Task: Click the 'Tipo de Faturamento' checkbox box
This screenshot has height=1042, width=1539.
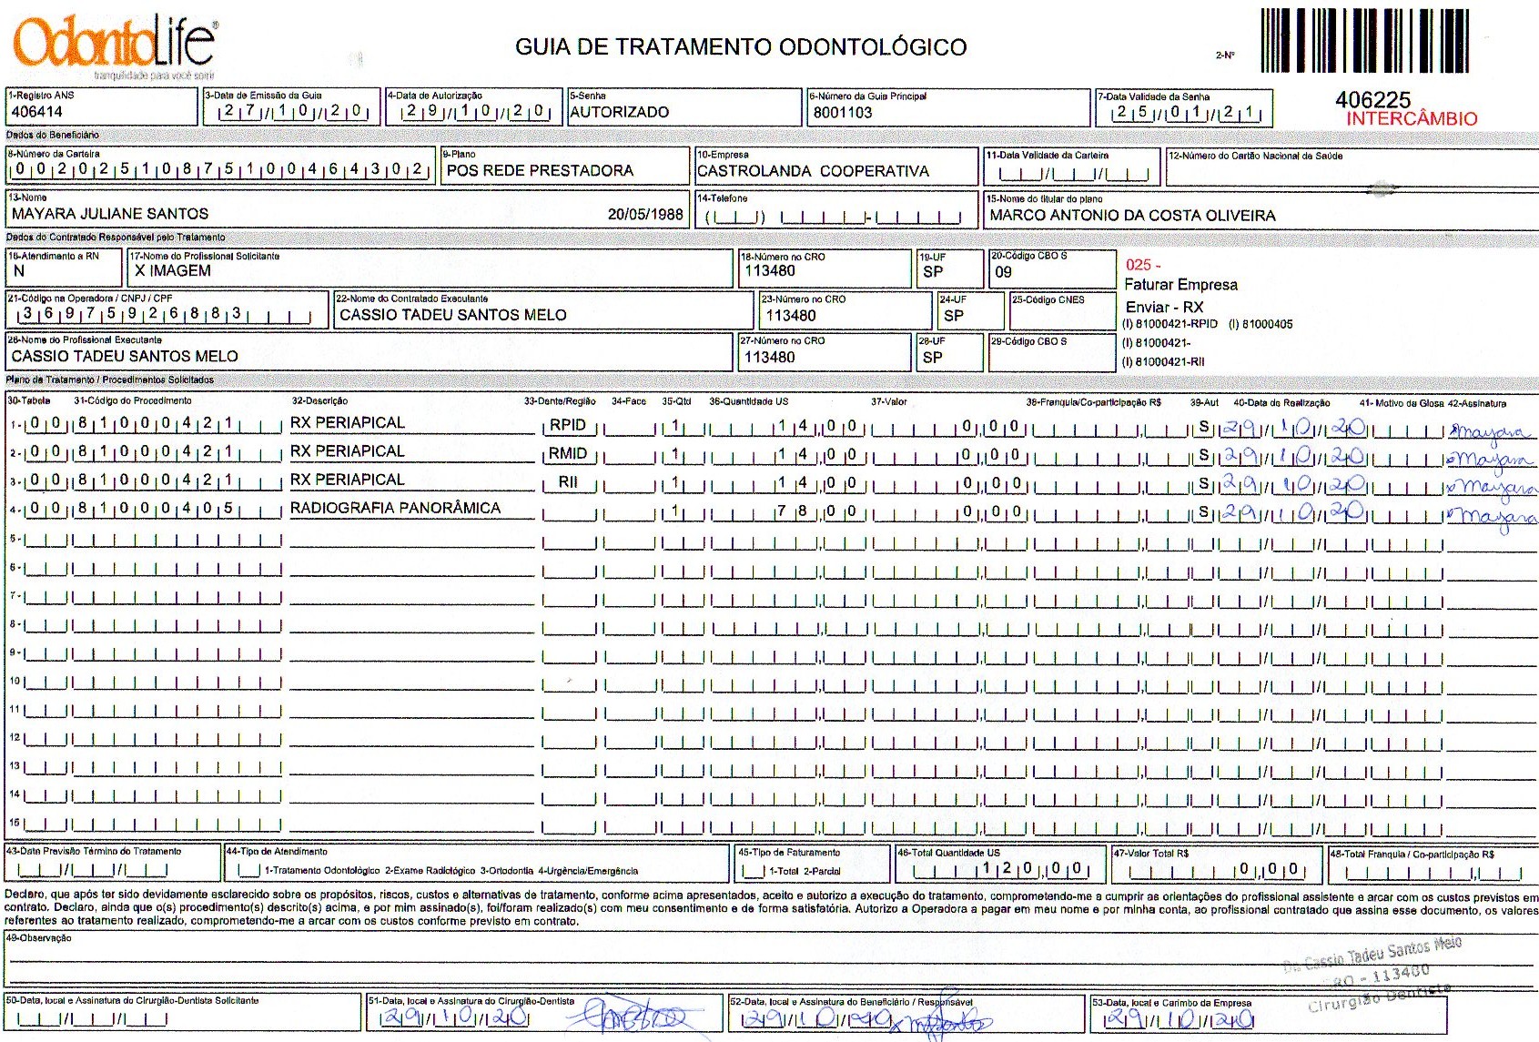Action: click(753, 871)
